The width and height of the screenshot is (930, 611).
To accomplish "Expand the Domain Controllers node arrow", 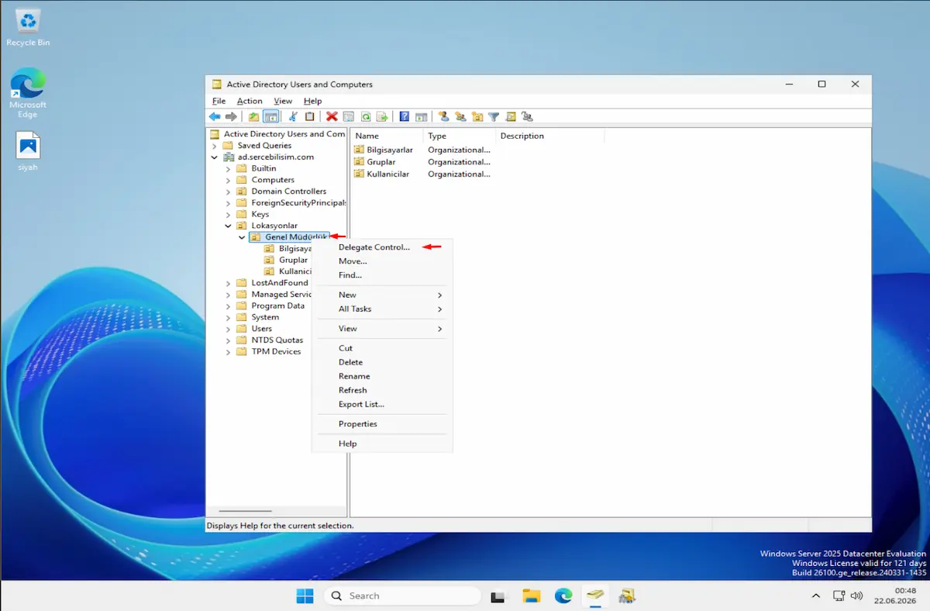I will 229,192.
